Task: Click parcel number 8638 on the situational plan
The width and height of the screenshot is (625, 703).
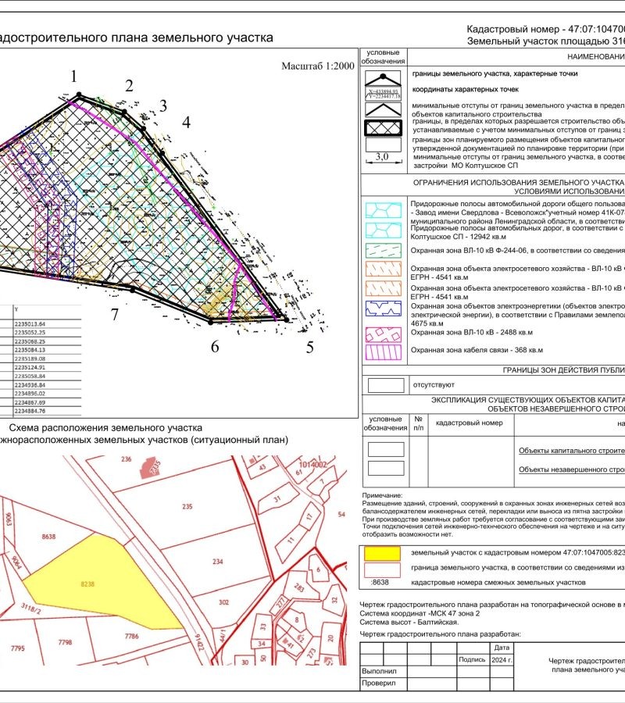Action: (48, 536)
